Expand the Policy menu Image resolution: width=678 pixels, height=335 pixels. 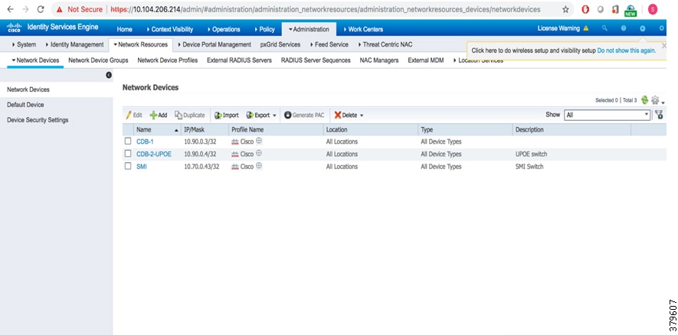tap(264, 29)
